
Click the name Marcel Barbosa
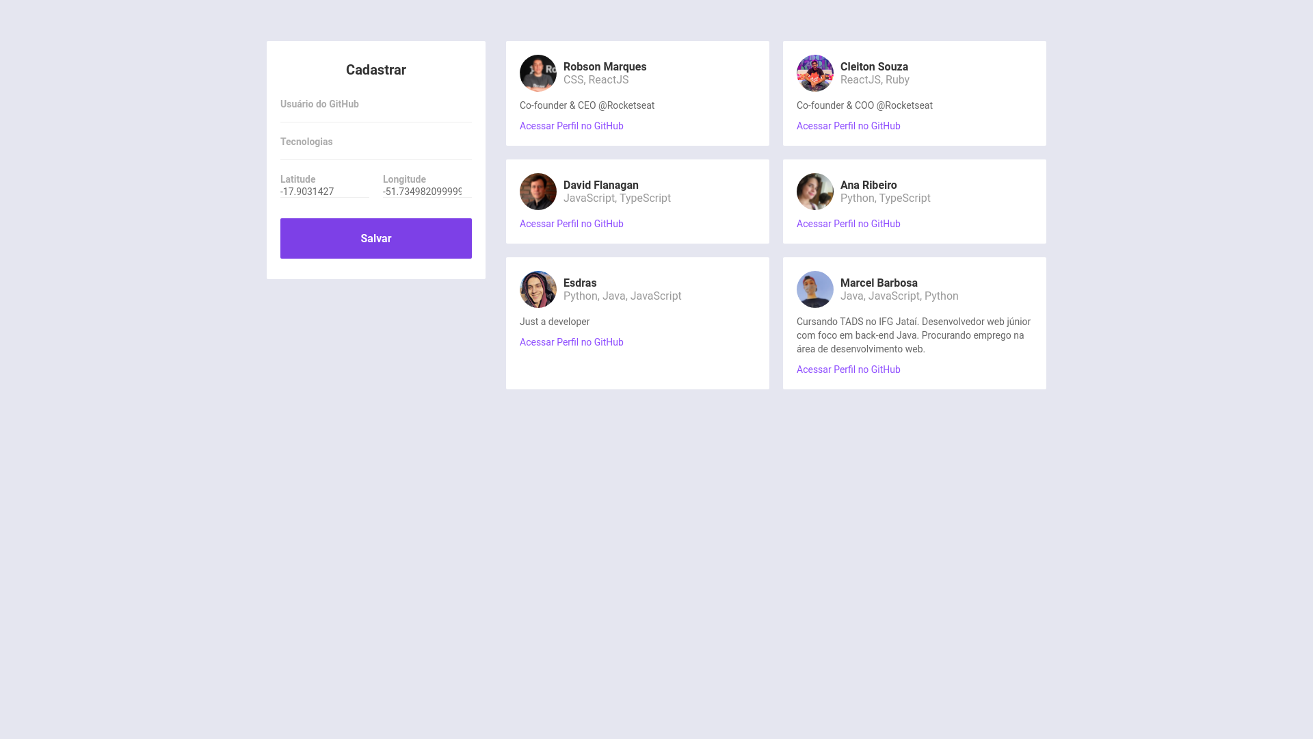pos(879,283)
